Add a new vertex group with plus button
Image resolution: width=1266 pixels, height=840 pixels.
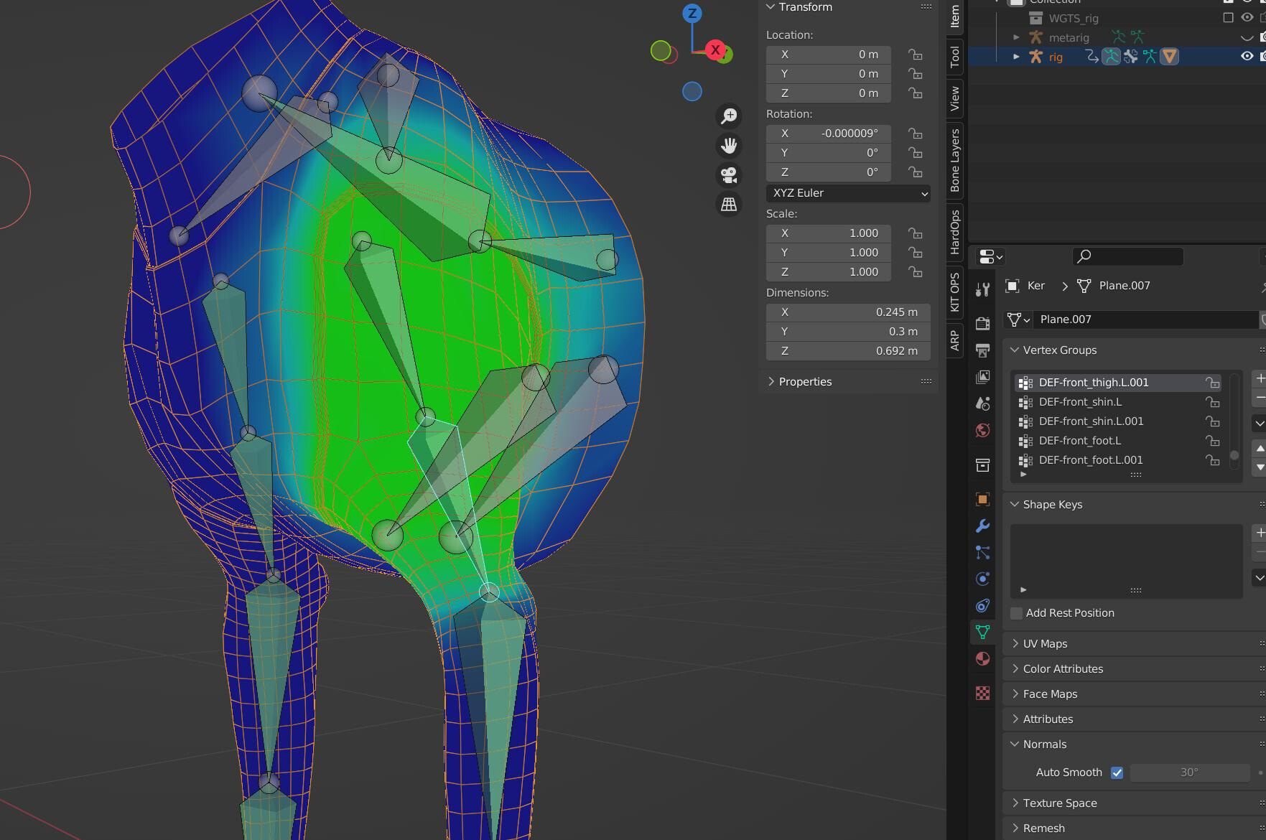(1260, 378)
